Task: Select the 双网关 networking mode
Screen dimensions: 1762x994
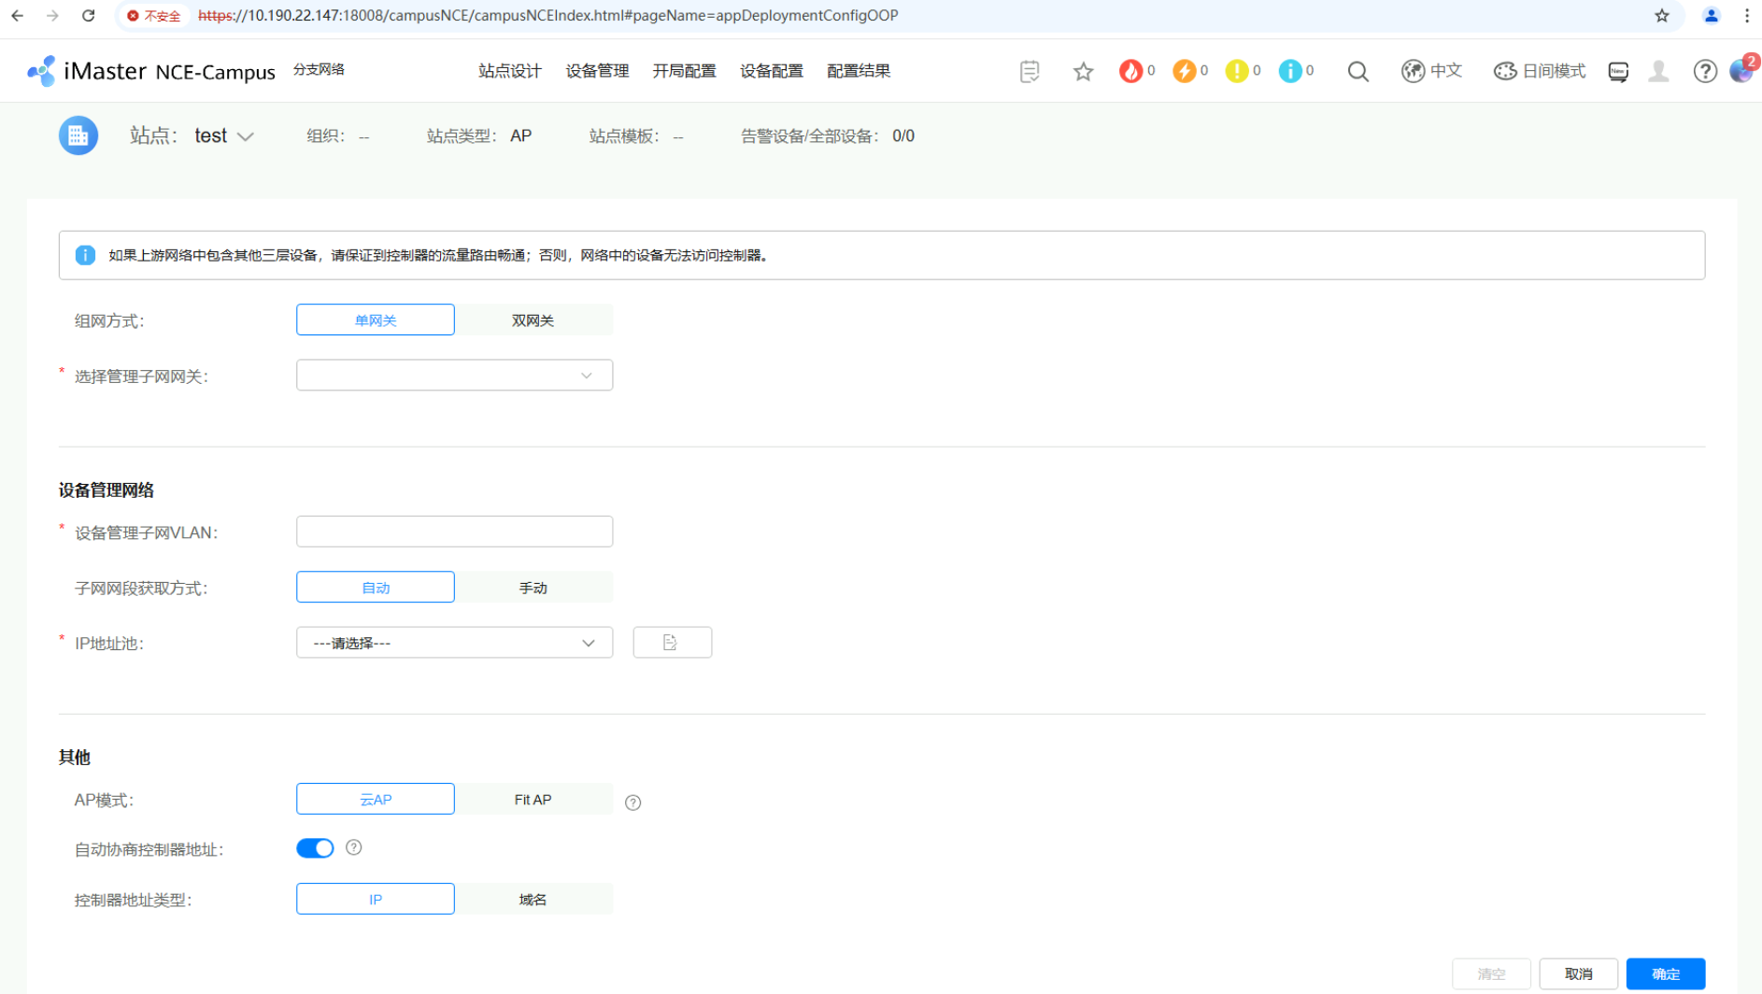Action: click(x=533, y=320)
